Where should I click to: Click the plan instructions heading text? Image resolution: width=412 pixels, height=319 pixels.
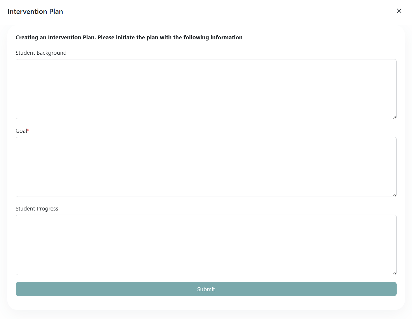(x=129, y=37)
